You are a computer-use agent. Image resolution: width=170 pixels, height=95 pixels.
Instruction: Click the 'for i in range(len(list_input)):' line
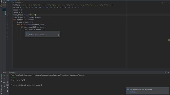coord(32,25)
